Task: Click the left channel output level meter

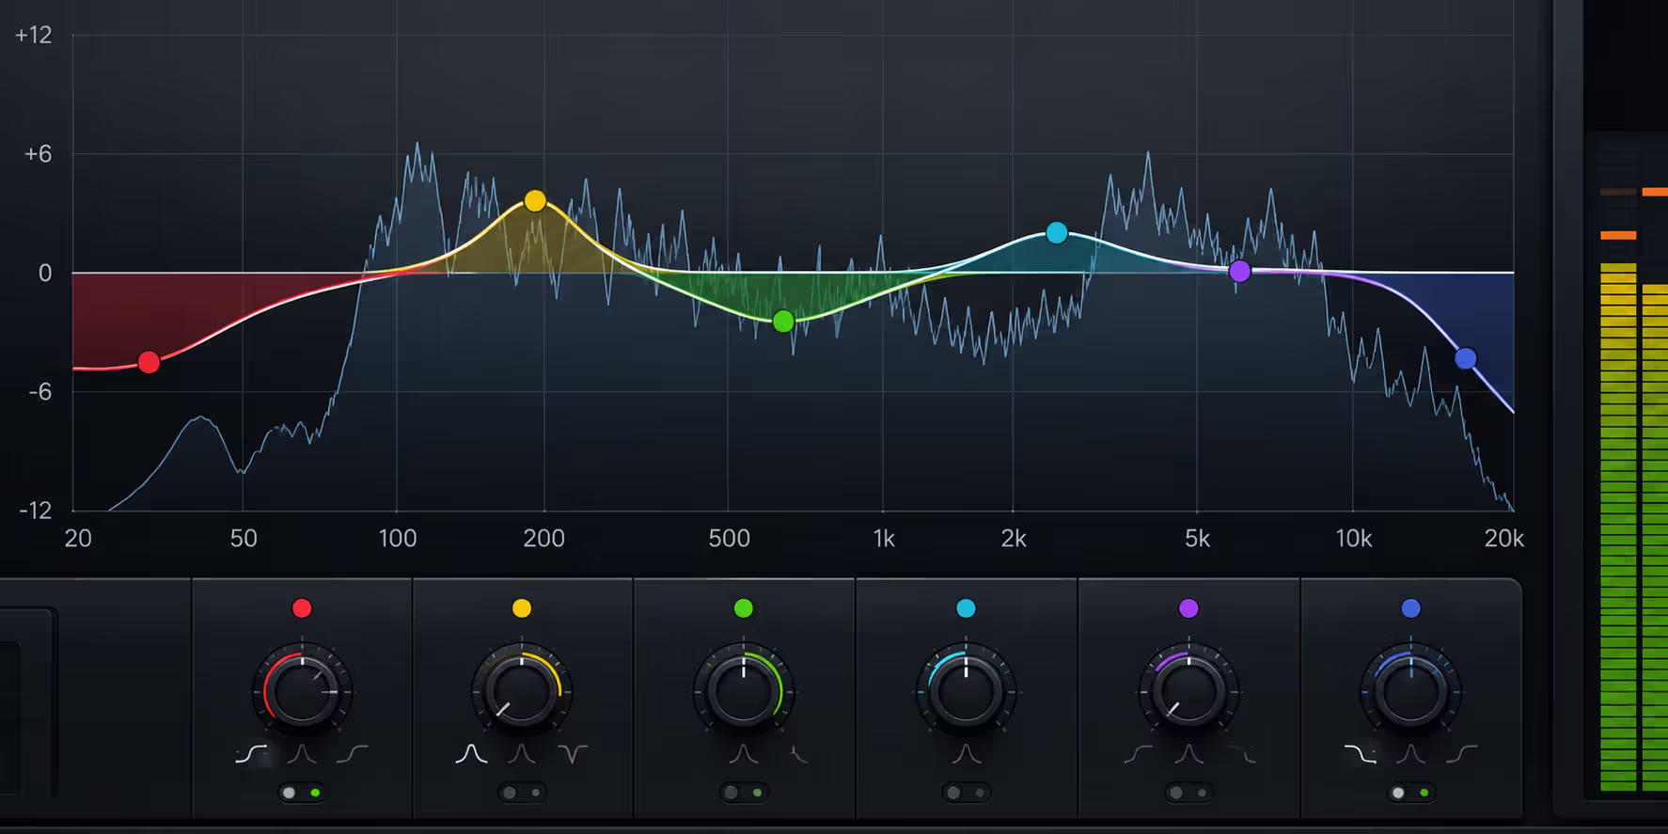Action: coord(1618,527)
